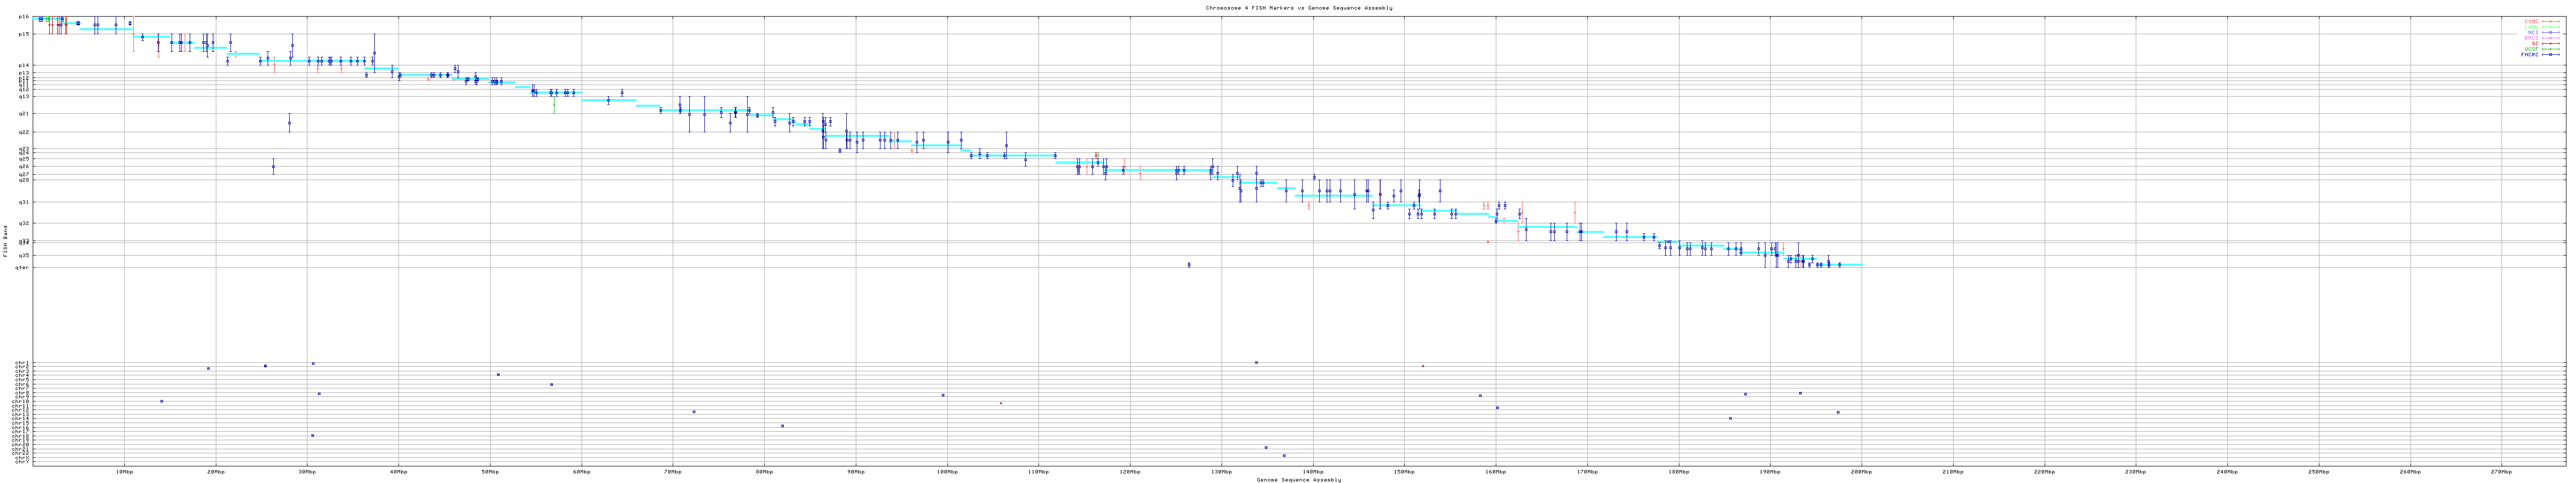Click the FISH Band y-axis title
Screen dimensions: 2576x483
(5, 241)
